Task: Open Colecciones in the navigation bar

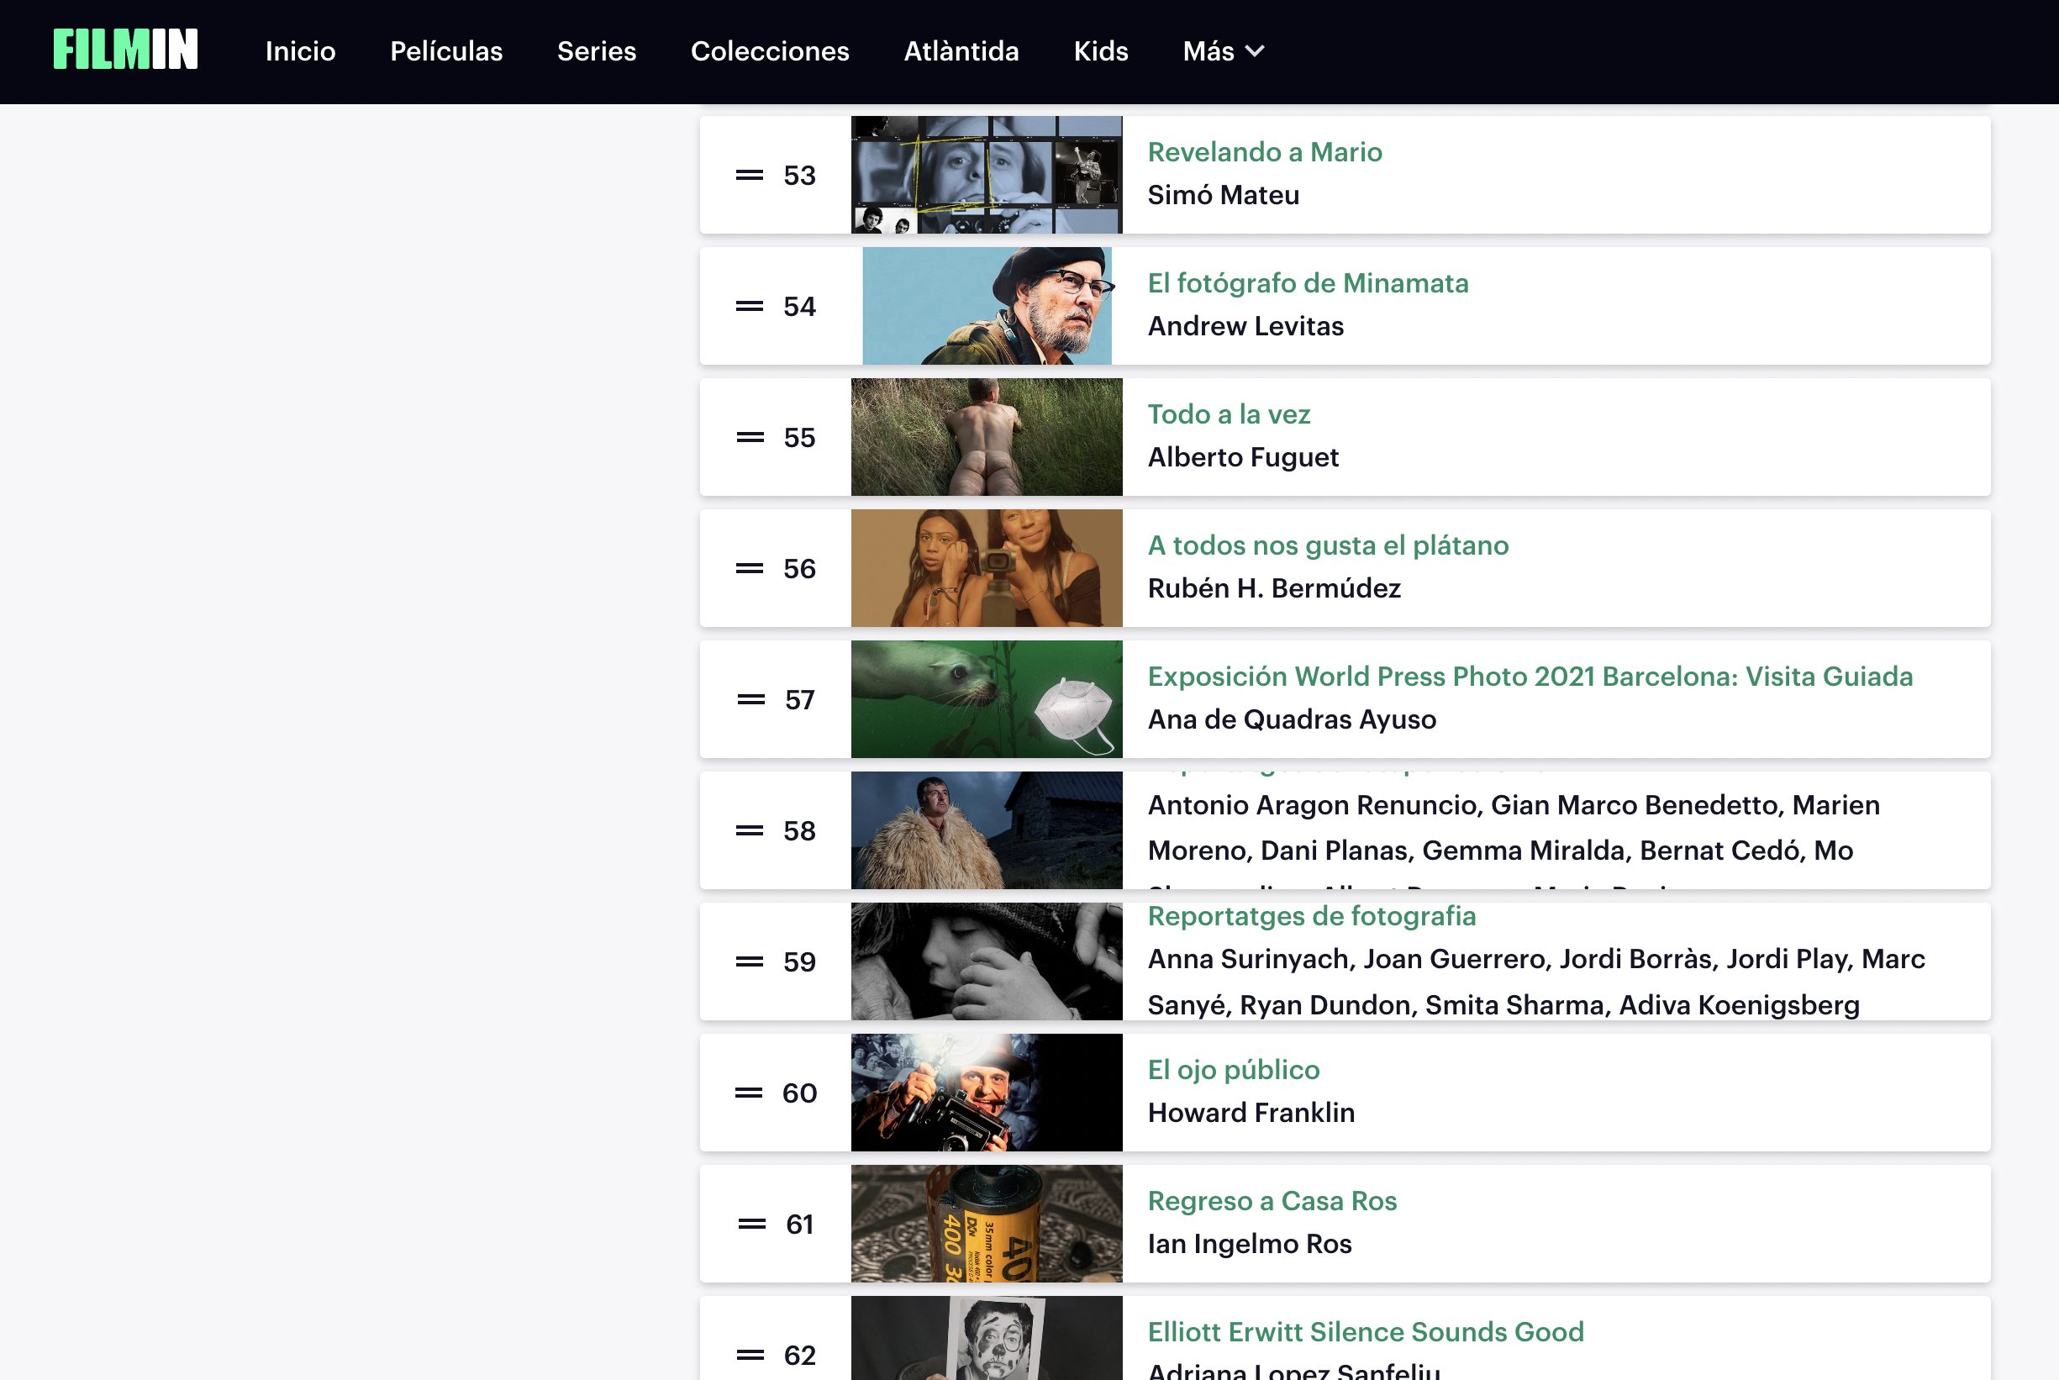Action: (x=769, y=51)
